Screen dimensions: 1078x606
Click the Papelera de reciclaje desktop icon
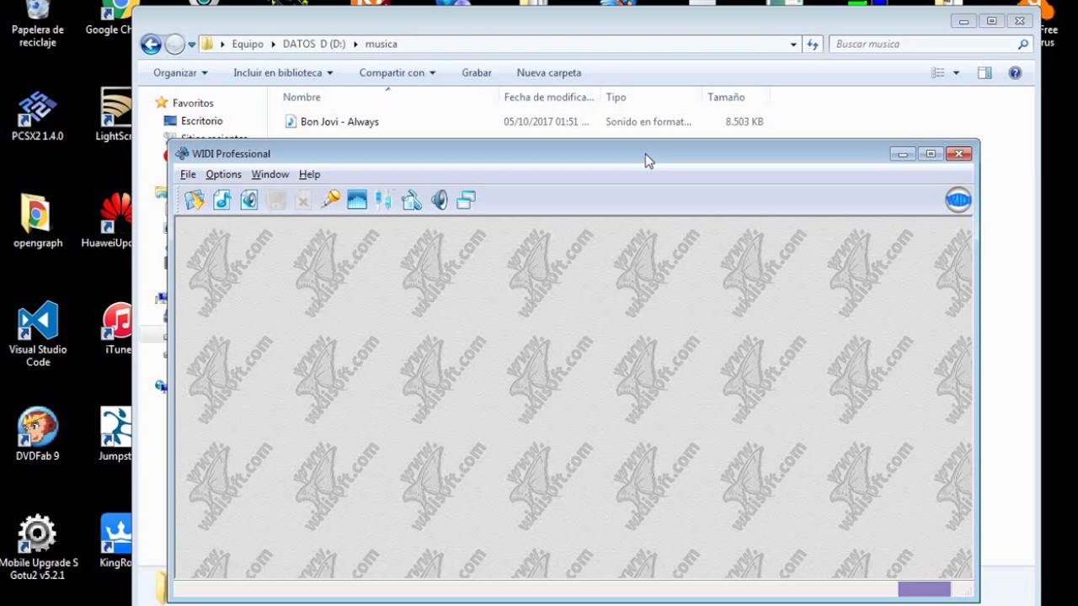tap(37, 24)
